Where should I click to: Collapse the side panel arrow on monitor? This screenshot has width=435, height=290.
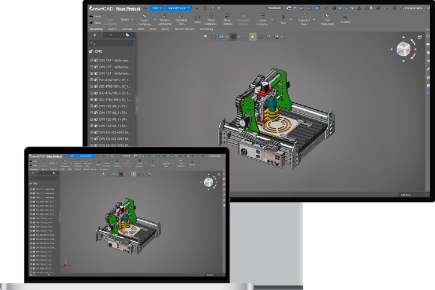tap(137, 104)
